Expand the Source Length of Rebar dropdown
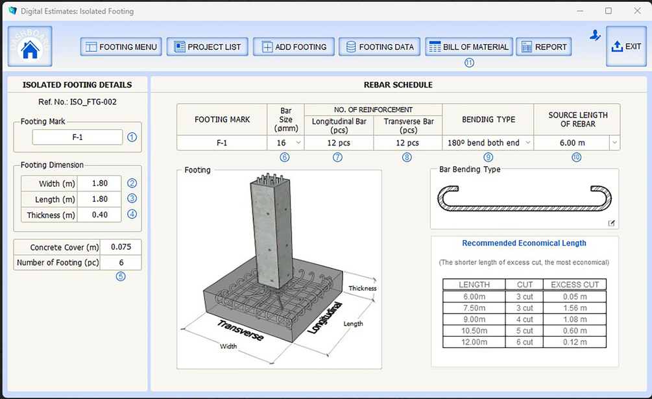 tap(614, 143)
